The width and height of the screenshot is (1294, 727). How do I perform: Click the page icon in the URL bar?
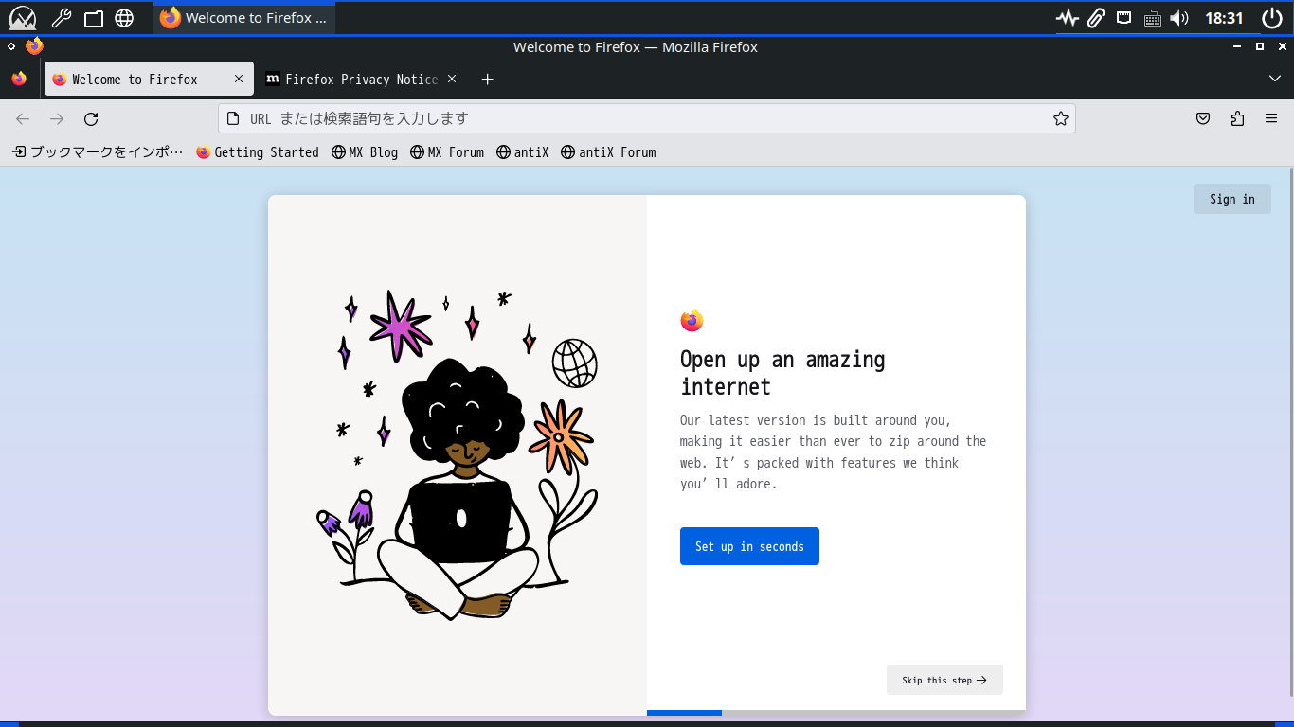click(x=233, y=118)
